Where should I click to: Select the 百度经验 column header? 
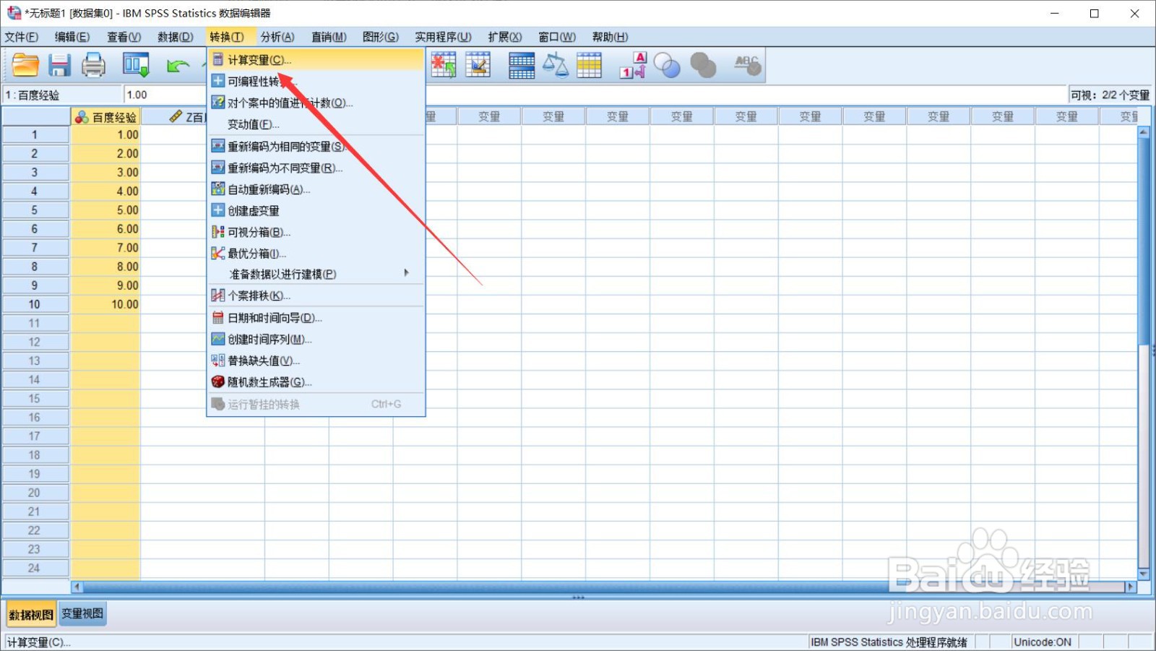point(105,117)
